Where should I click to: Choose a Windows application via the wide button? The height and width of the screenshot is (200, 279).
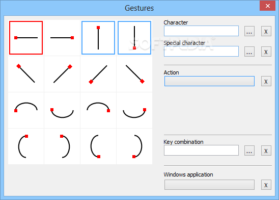209,185
